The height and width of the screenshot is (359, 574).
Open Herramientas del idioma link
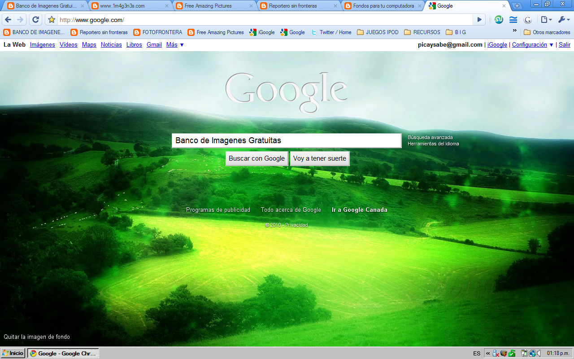pos(433,144)
